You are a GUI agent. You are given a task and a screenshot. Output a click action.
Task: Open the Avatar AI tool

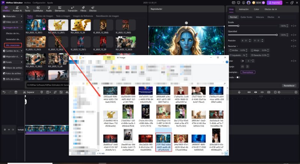(x=17, y=9)
